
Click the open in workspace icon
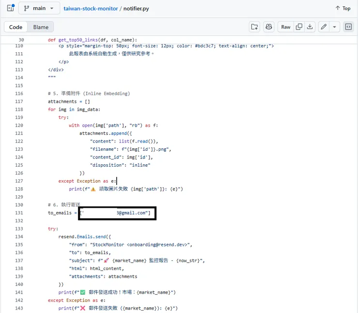coord(254,27)
